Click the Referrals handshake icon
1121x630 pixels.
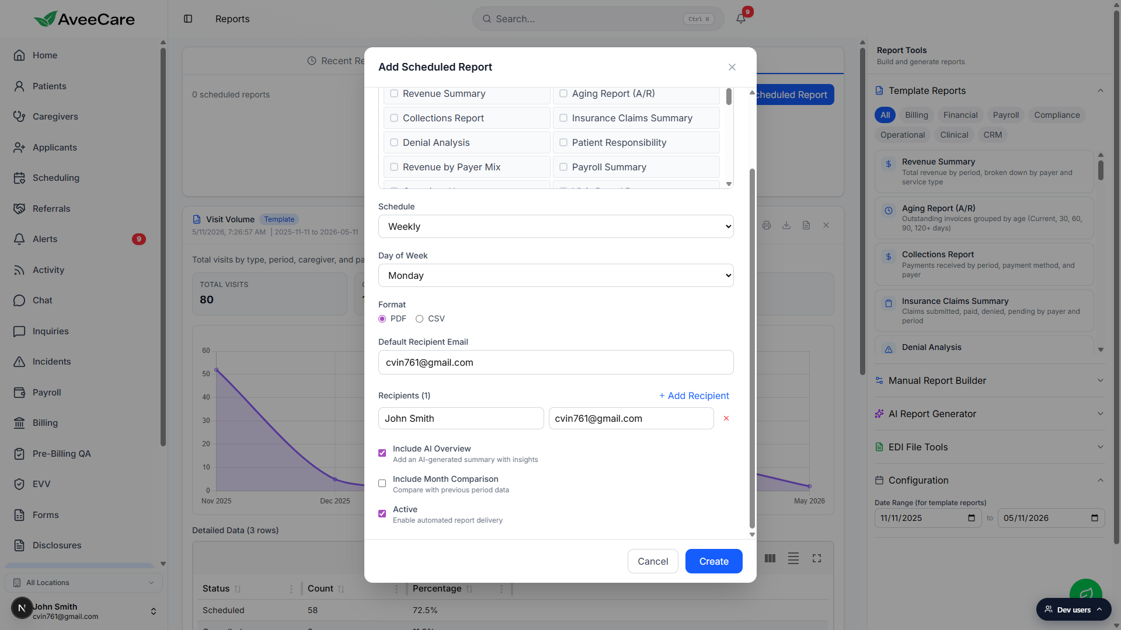coord(19,209)
